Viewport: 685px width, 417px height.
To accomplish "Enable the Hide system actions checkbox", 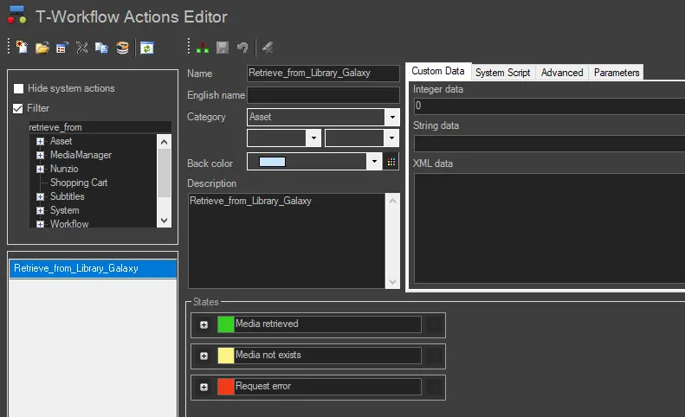I will (x=19, y=89).
